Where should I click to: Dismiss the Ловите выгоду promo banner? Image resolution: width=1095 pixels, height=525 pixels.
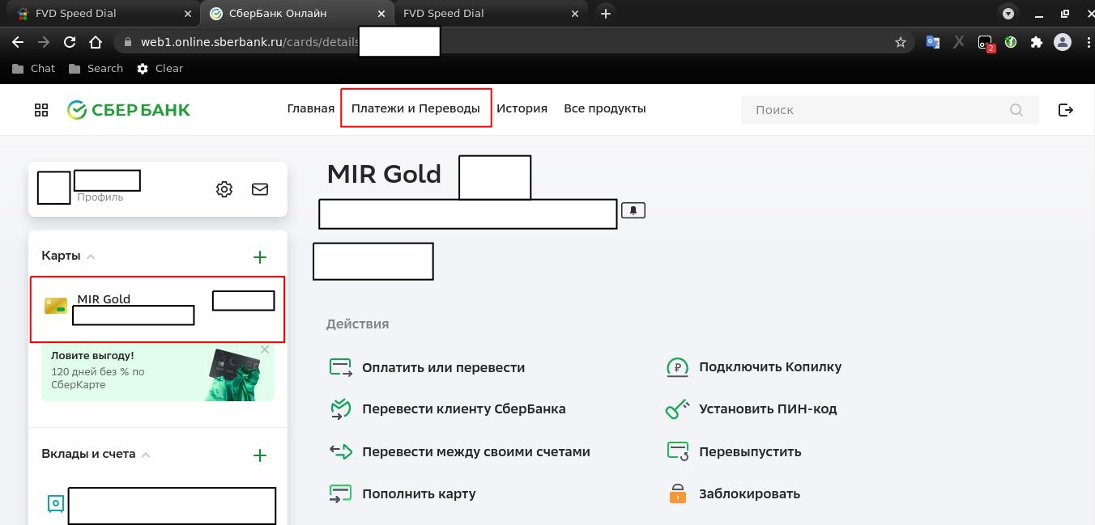point(265,349)
